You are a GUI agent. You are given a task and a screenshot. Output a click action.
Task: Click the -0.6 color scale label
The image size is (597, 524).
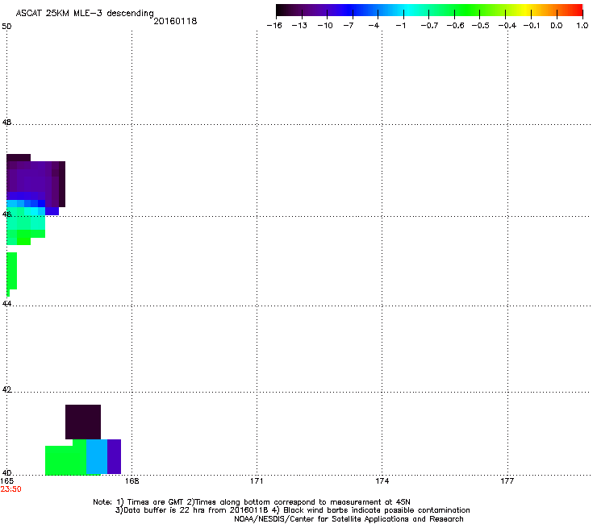coord(455,26)
